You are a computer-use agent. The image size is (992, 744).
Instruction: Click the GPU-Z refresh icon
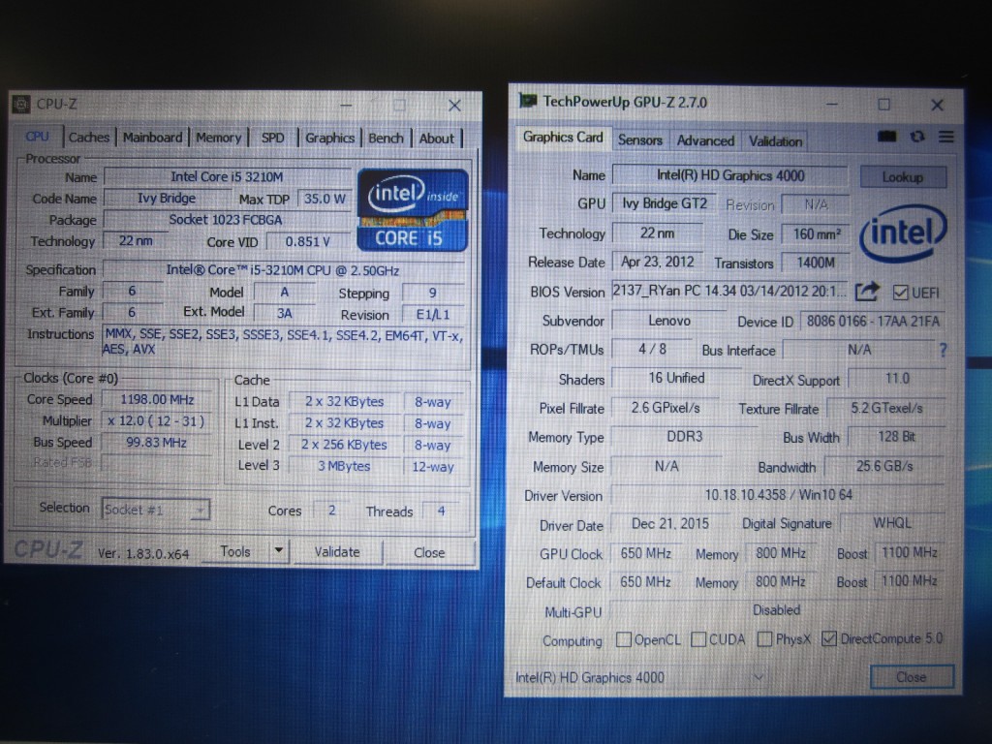(x=917, y=138)
